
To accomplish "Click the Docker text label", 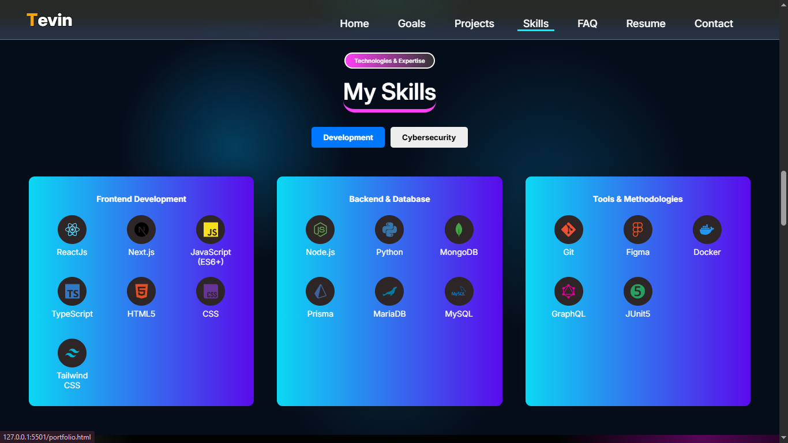I will [707, 252].
